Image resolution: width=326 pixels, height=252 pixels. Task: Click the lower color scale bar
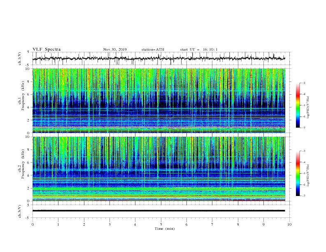coord(298,173)
